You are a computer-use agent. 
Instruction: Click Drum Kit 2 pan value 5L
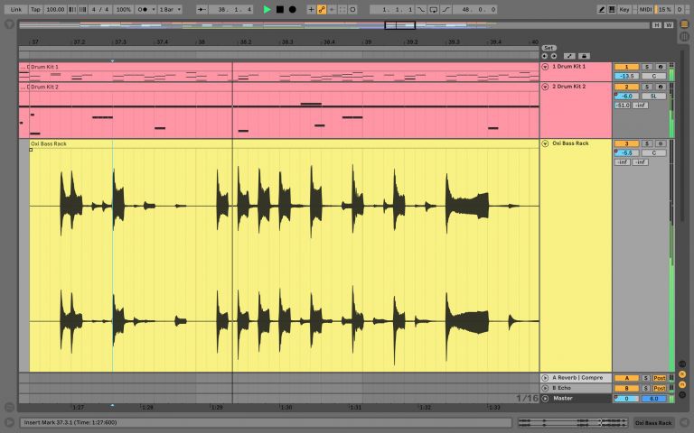pos(653,96)
